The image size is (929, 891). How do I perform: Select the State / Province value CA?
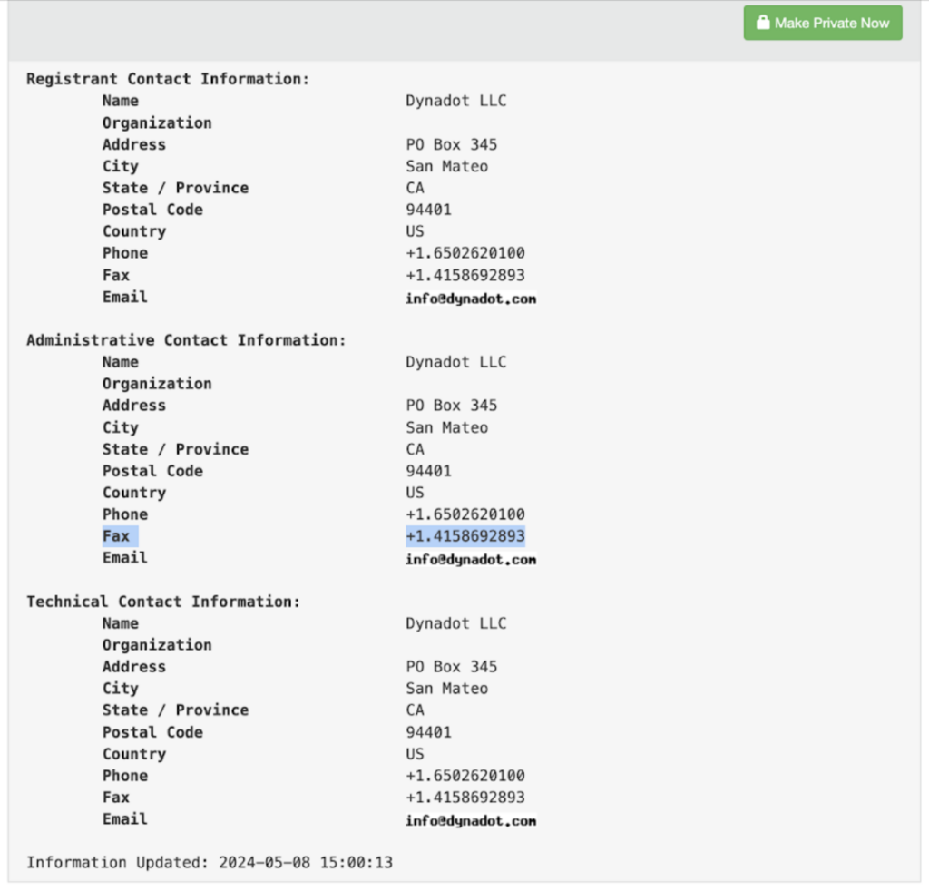point(415,188)
